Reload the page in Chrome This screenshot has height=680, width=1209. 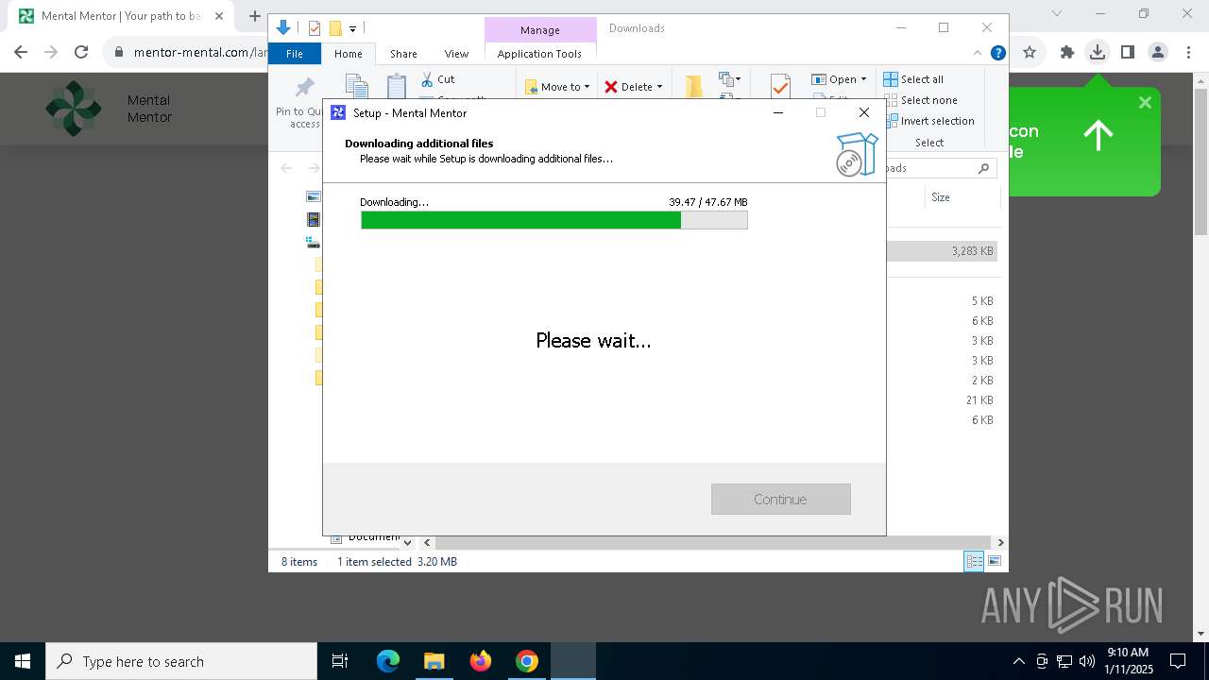click(x=81, y=52)
